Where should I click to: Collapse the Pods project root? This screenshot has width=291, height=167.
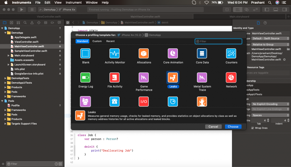click(x=2, y=101)
